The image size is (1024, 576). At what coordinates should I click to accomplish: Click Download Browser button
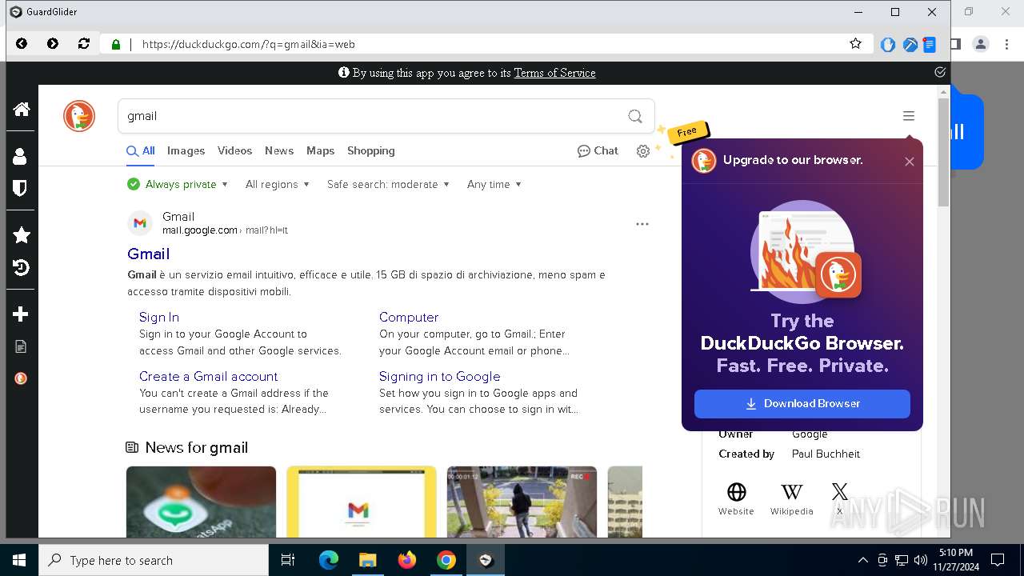pyautogui.click(x=802, y=404)
